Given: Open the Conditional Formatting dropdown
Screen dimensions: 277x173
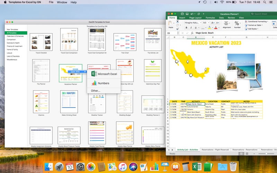Looking at the screenshot, I should (258, 21).
